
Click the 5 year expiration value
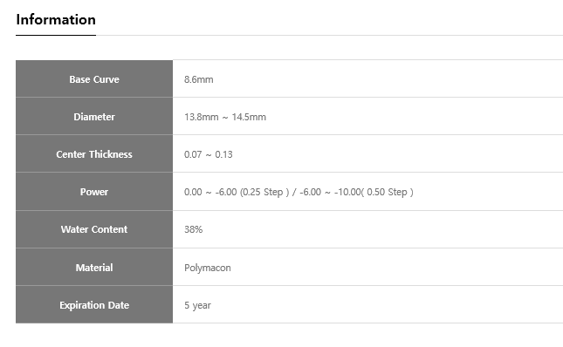point(197,305)
